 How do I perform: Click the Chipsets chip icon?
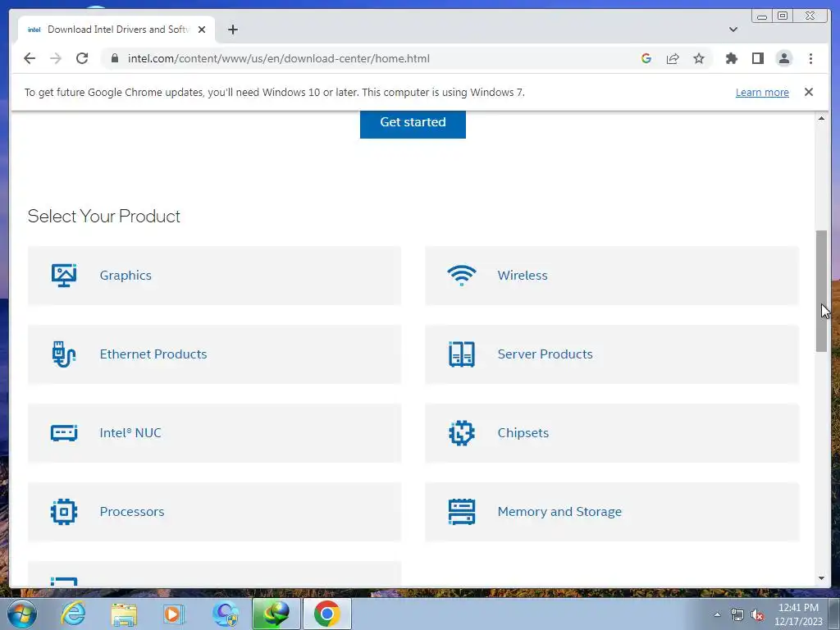click(x=461, y=433)
